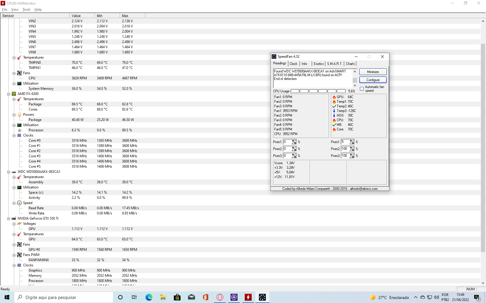Enable the Automatic fan speed checkbox

(x=362, y=89)
